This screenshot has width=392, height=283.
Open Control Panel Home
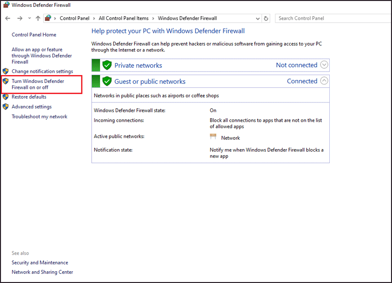click(34, 35)
